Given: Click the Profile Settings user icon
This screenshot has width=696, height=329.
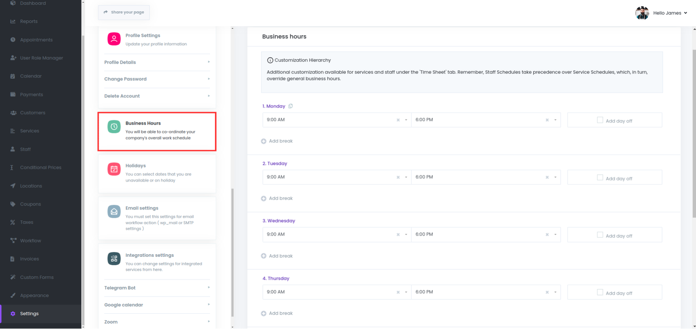Looking at the screenshot, I should (114, 39).
